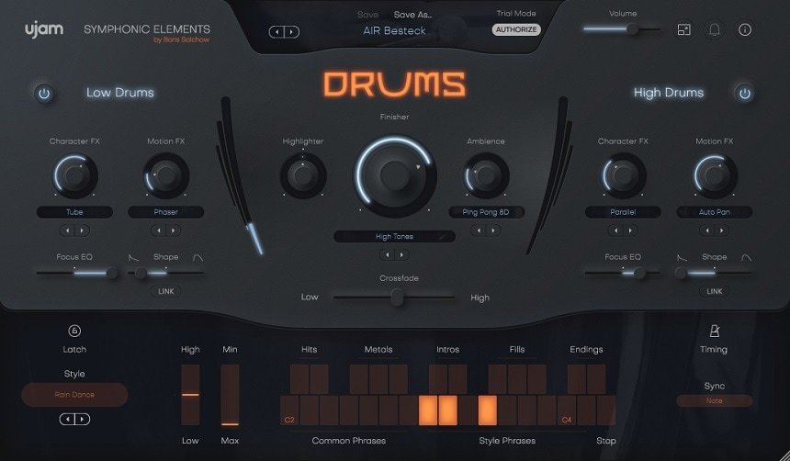
Task: Adjust Low Drums Focus EQ slider
Action: (x=76, y=273)
